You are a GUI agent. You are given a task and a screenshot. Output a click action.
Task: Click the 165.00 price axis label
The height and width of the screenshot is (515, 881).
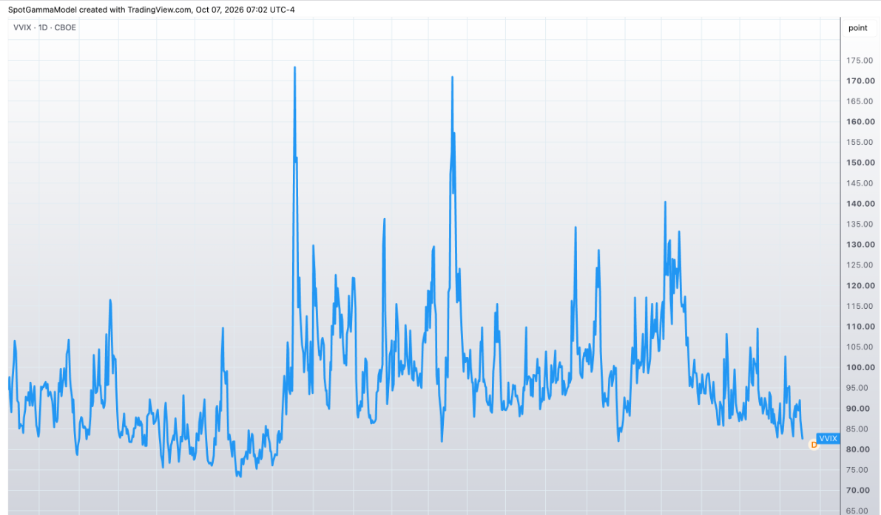coord(860,101)
